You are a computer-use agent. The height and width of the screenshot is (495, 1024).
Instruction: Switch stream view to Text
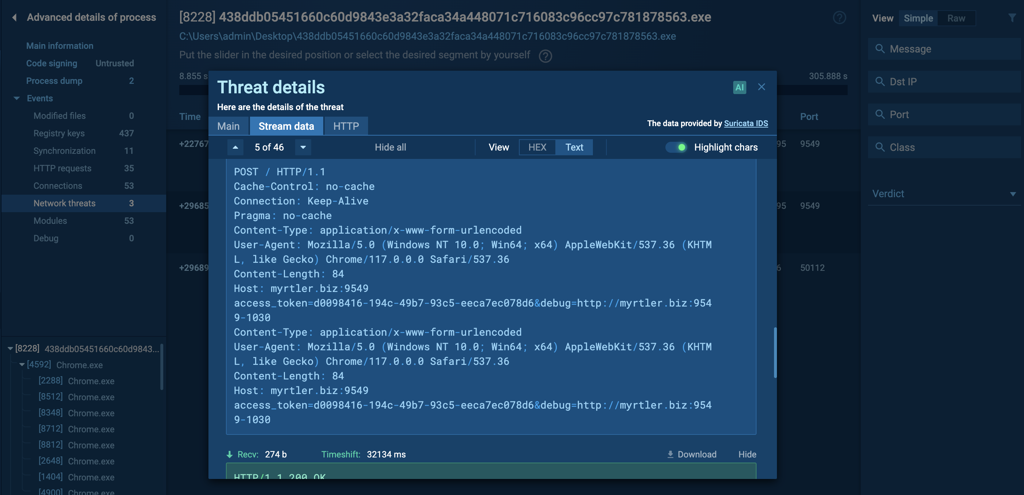point(574,147)
